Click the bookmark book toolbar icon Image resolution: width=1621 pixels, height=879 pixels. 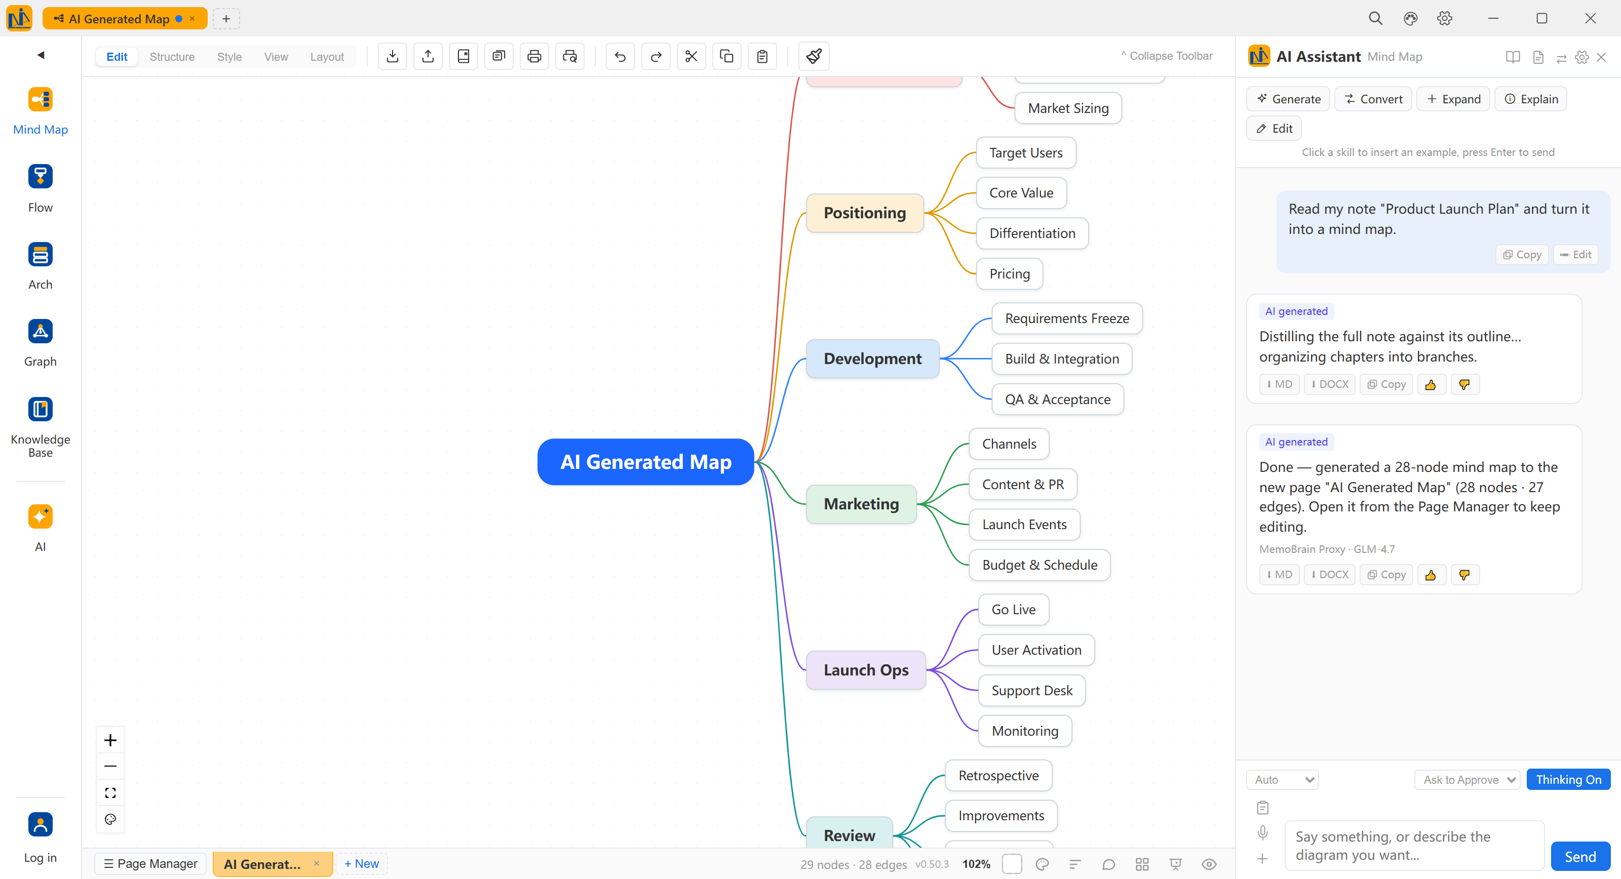point(463,57)
